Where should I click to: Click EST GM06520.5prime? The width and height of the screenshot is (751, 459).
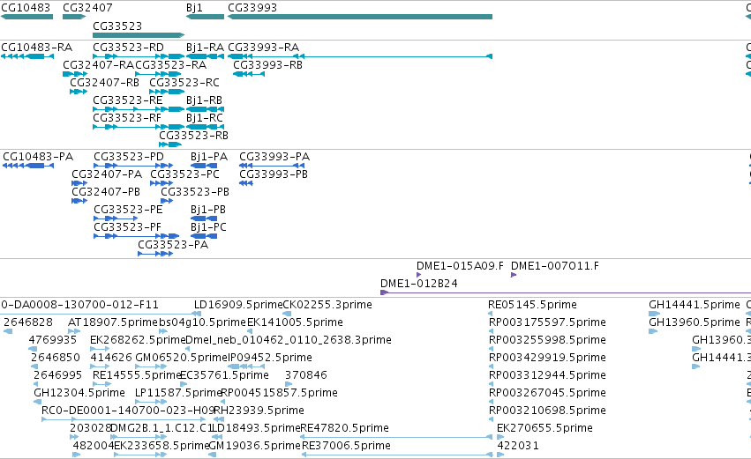(182, 358)
